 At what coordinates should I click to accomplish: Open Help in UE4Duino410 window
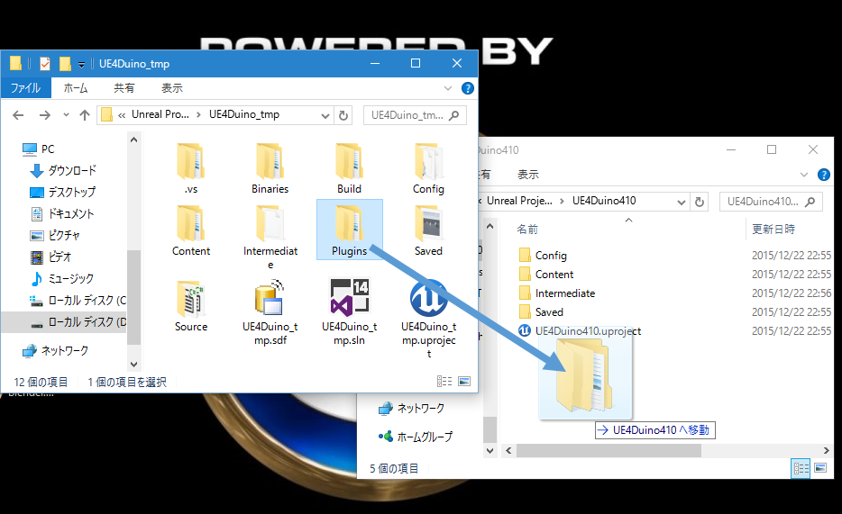click(824, 175)
